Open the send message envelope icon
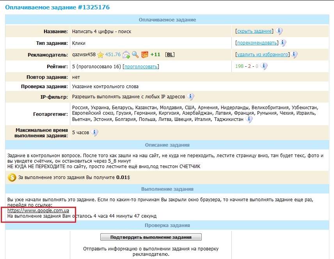The image size is (334, 259). point(126,55)
